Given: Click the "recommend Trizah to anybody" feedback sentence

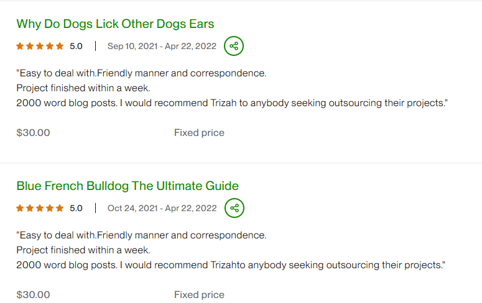Looking at the screenshot, I should coord(231,103).
